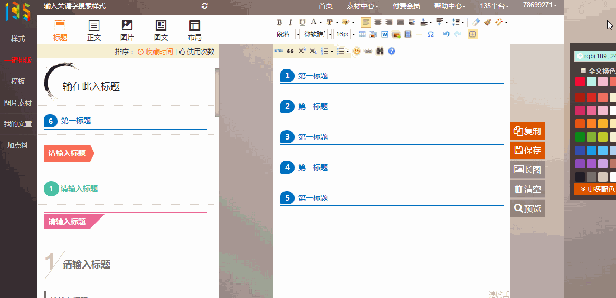616x298 pixels.
Task: Pick the green color swatch
Action: coord(580,137)
